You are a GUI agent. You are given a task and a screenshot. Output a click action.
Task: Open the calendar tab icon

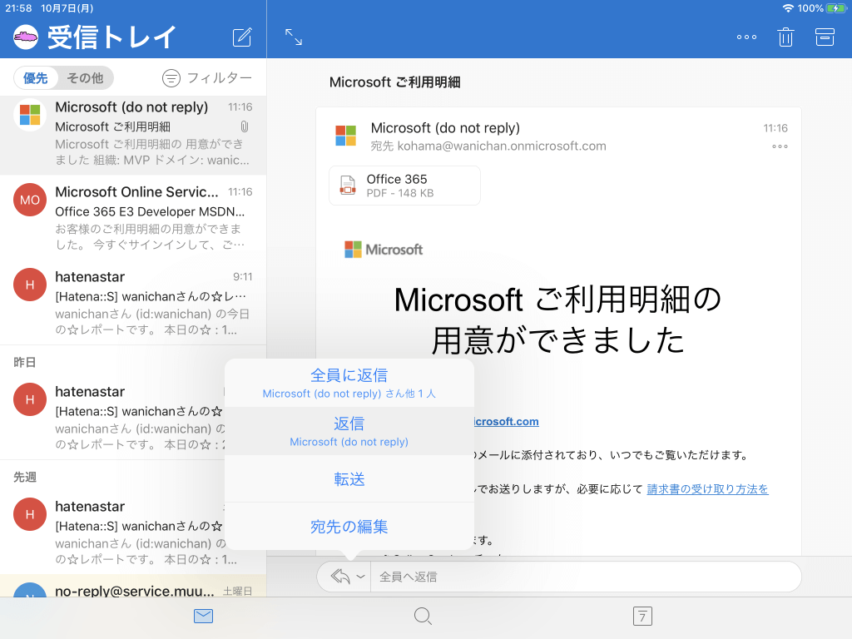tap(642, 617)
